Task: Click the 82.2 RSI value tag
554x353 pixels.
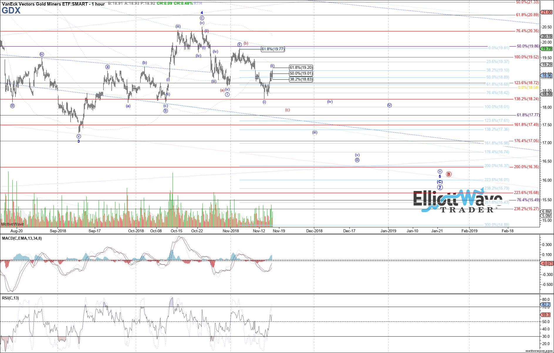Action: pyautogui.click(x=546, y=304)
